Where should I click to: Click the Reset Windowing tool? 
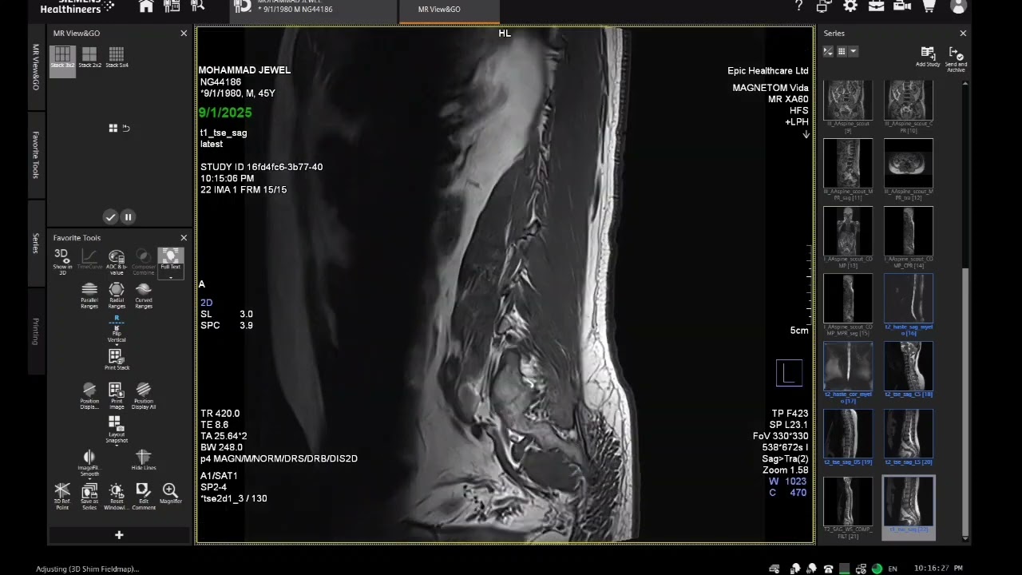117,496
